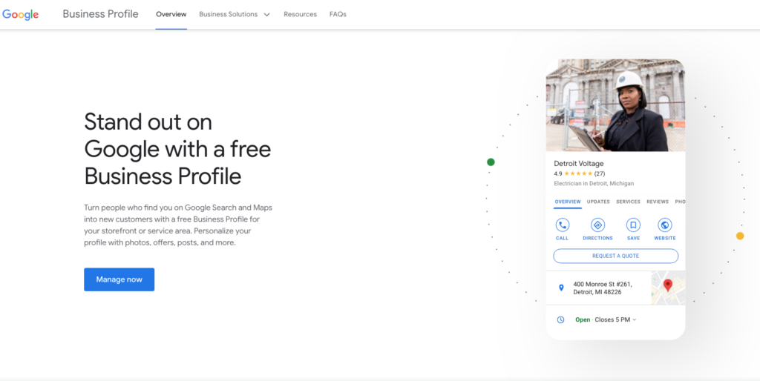
Task: Click the 4.9 star rating row
Action: [579, 173]
